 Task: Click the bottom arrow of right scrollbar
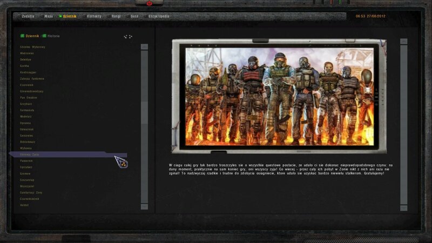coord(403,207)
